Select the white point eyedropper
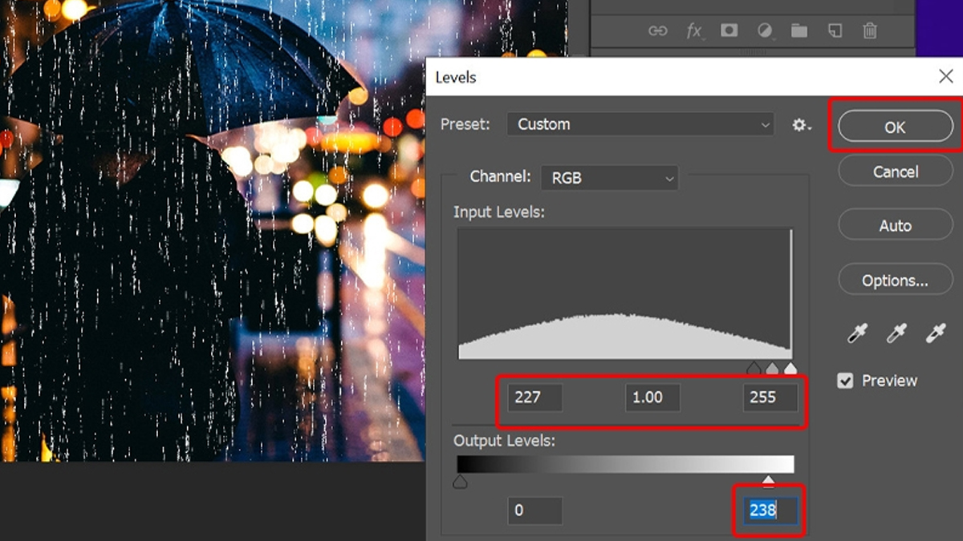The height and width of the screenshot is (541, 963). [x=935, y=334]
